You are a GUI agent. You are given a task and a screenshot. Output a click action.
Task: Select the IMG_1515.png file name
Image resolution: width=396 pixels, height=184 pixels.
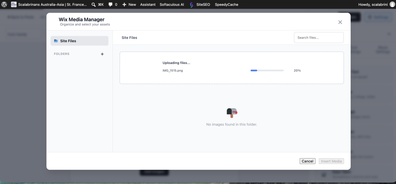click(173, 71)
